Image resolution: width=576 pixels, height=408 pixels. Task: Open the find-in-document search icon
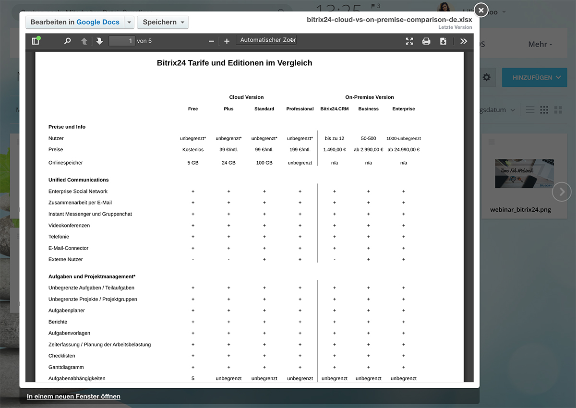point(68,41)
